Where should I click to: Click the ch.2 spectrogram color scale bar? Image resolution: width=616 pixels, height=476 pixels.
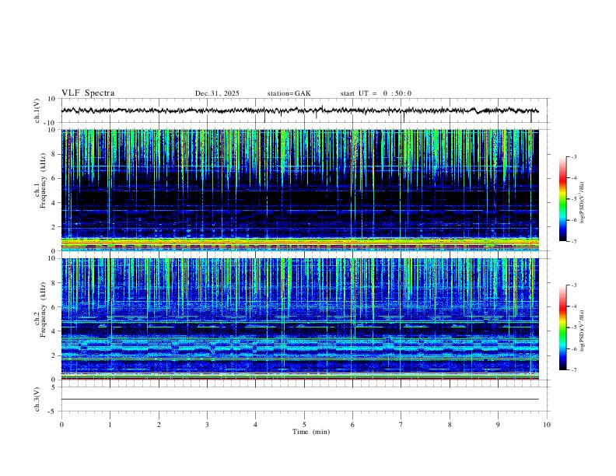[x=562, y=327]
